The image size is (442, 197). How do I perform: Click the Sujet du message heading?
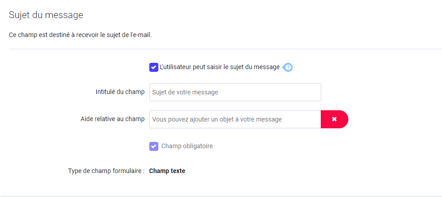click(x=46, y=15)
